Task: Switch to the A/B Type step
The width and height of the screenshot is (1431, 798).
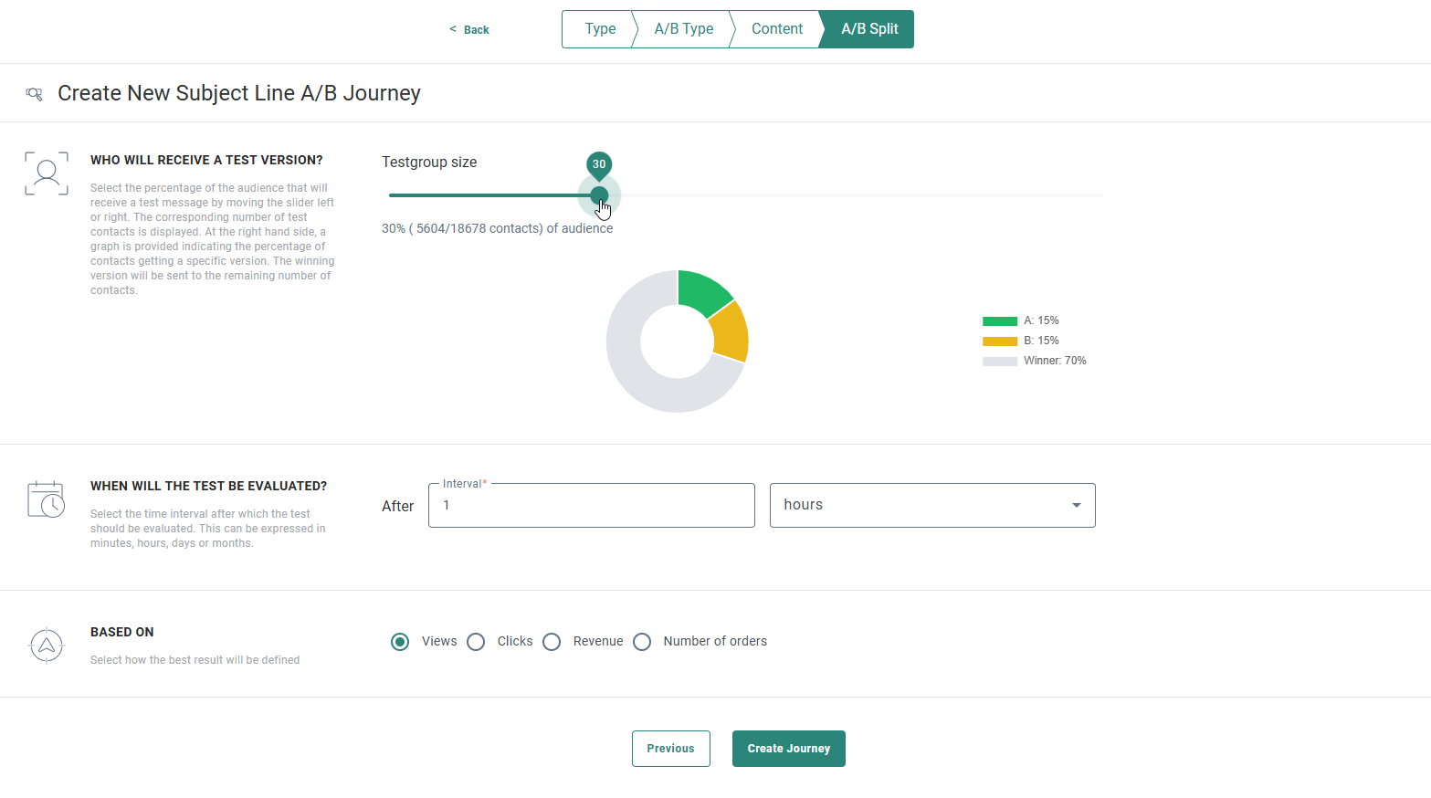Action: 683,29
